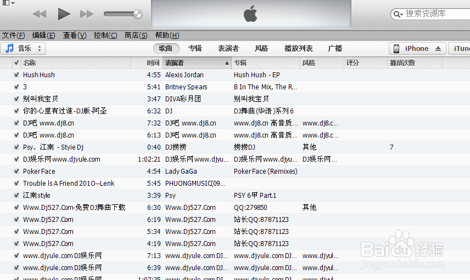Select the 6:39 www.djyule.com DJ娱乐网 row
The height and width of the screenshot is (280, 470).
(x=235, y=268)
